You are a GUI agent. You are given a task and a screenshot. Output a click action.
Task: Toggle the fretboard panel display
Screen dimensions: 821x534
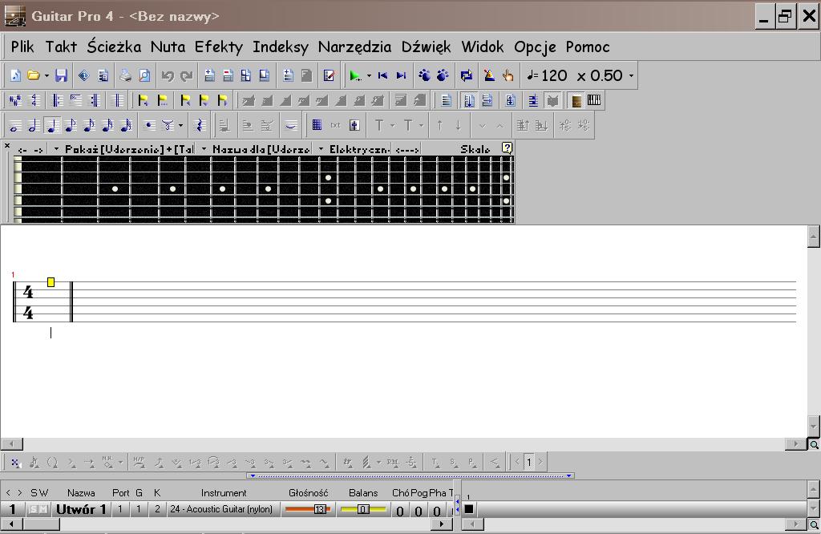coord(576,100)
